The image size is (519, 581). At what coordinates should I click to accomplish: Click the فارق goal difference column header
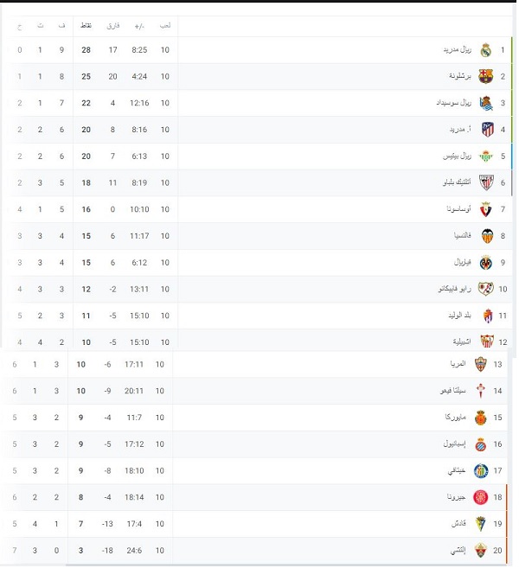[x=112, y=26]
